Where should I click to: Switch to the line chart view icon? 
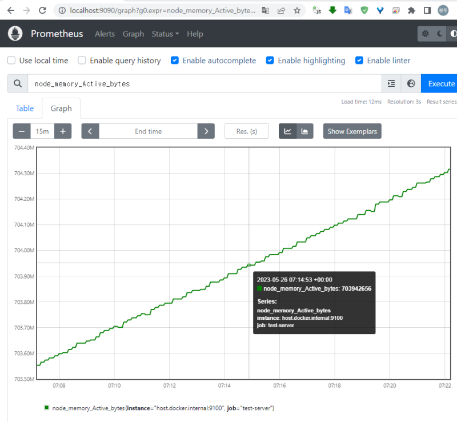pos(288,131)
